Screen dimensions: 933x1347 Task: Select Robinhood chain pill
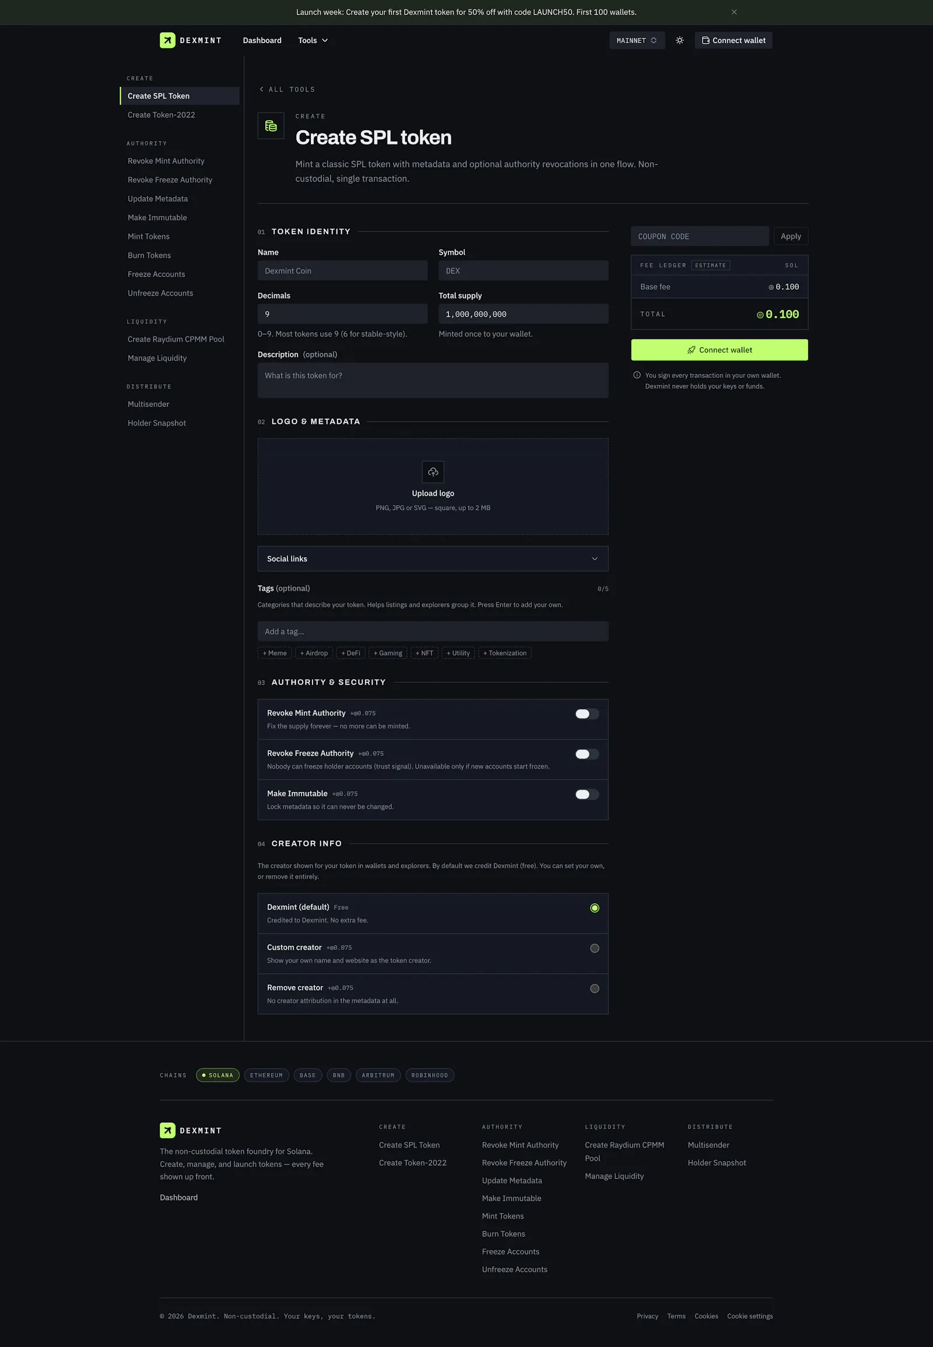click(430, 1075)
